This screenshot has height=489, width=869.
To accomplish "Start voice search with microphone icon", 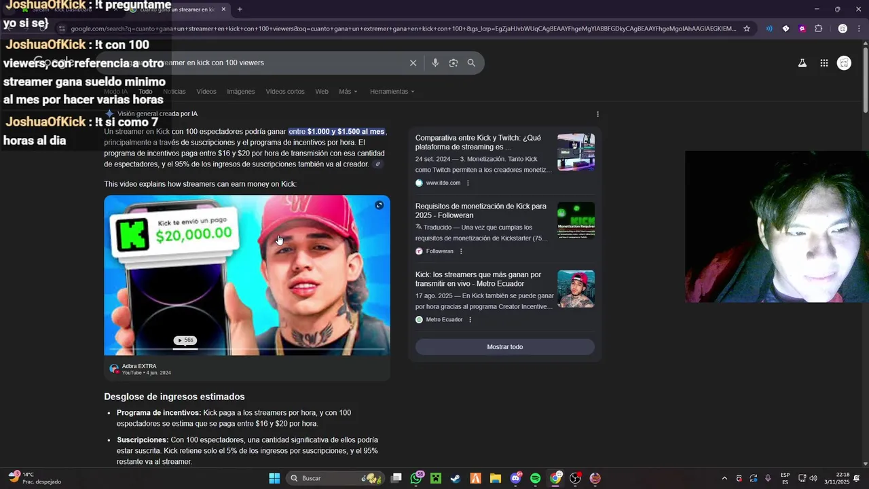I will 435,62.
